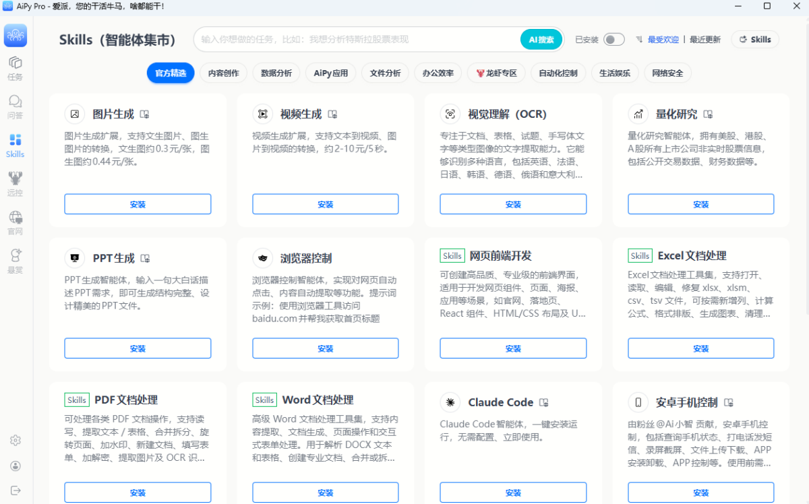Click the 远控 remote control sidebar icon
This screenshot has width=809, height=504.
tap(15, 183)
